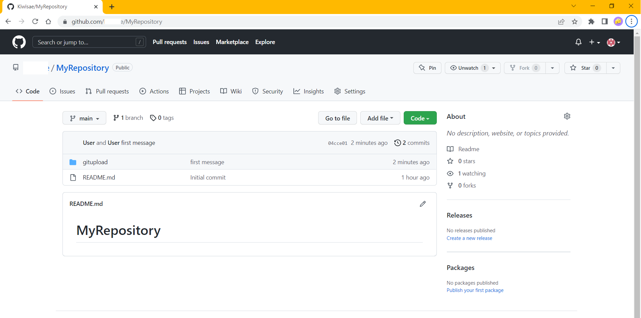Image resolution: width=641 pixels, height=318 pixels.
Task: Click Publish your first package
Action: [475, 290]
